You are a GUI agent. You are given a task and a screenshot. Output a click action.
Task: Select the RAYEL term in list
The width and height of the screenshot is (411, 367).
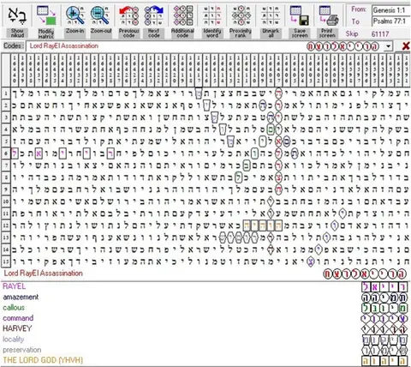tap(14, 286)
